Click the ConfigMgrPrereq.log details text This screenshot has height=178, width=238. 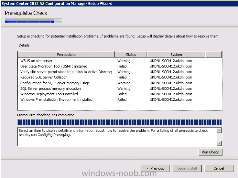(113, 132)
